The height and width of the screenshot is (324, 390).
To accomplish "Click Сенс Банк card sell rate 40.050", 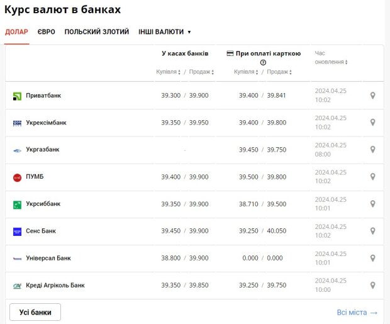I will click(x=277, y=231).
